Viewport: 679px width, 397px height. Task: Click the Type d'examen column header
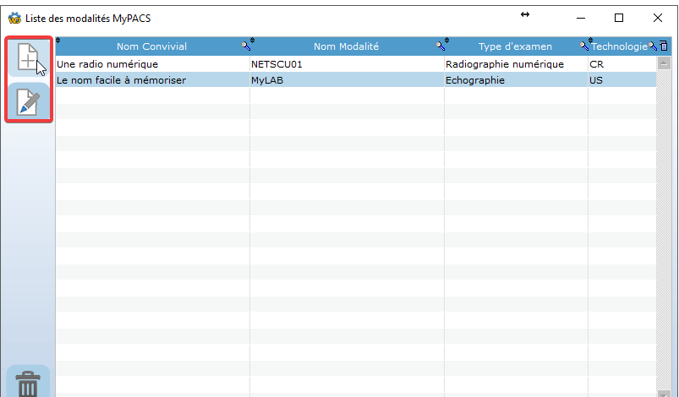pyautogui.click(x=515, y=46)
